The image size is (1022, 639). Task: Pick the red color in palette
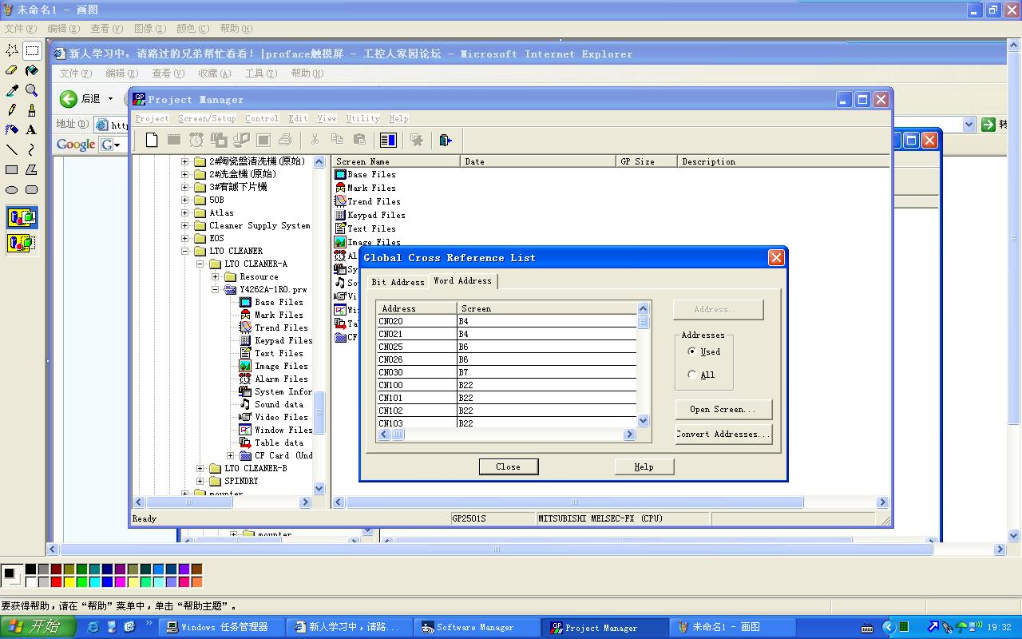coord(56,581)
